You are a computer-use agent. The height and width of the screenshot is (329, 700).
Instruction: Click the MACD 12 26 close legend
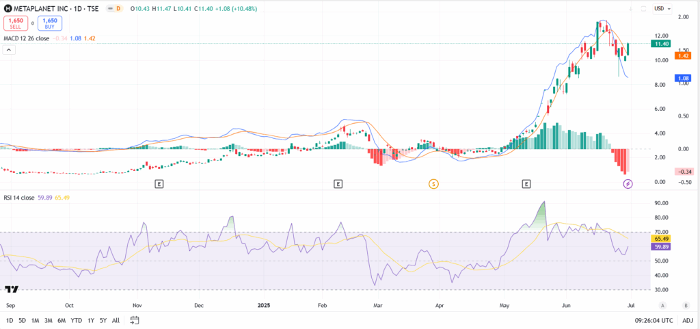27,38
